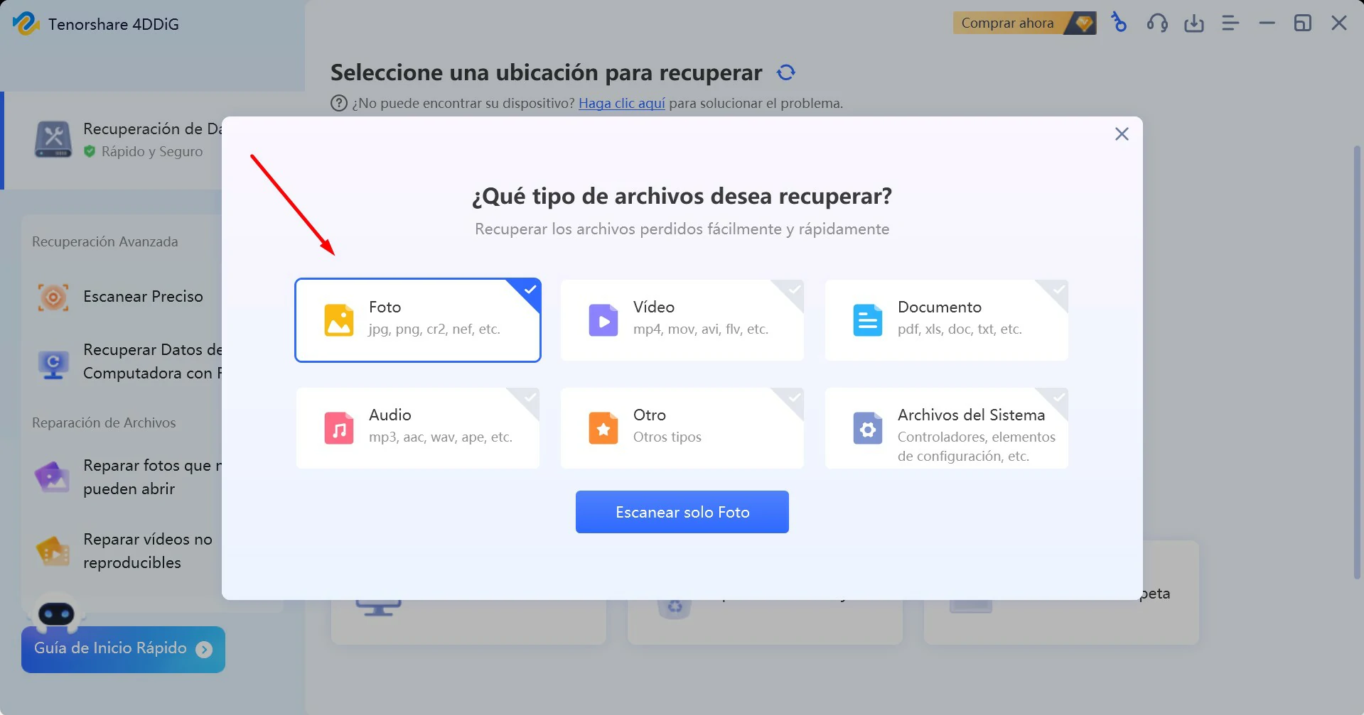Click the download update icon in the title bar
The image size is (1364, 715).
[x=1194, y=23]
